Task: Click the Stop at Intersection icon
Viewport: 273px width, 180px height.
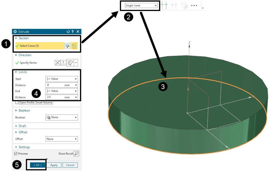Action: point(164,6)
